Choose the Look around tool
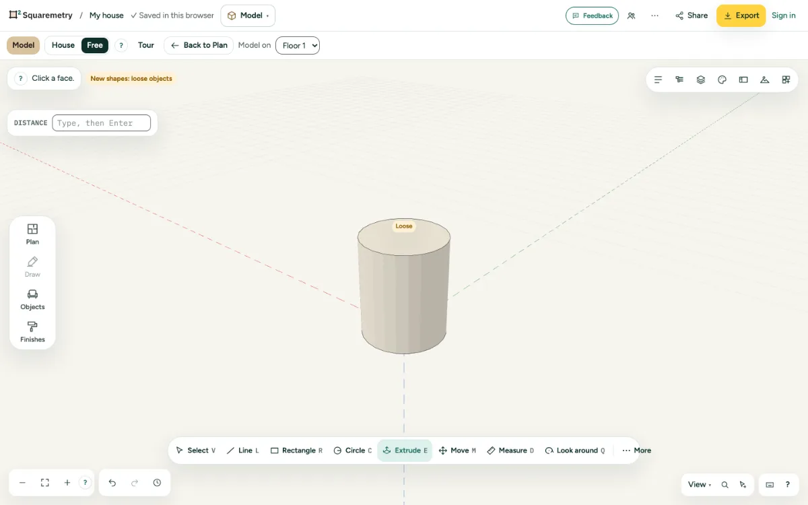This screenshot has width=808, height=505. pos(574,450)
